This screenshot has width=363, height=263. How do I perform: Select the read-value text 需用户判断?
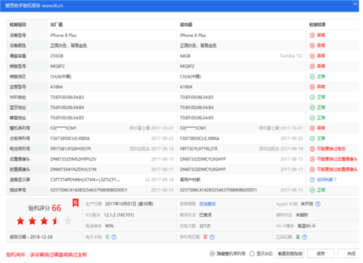(190, 179)
